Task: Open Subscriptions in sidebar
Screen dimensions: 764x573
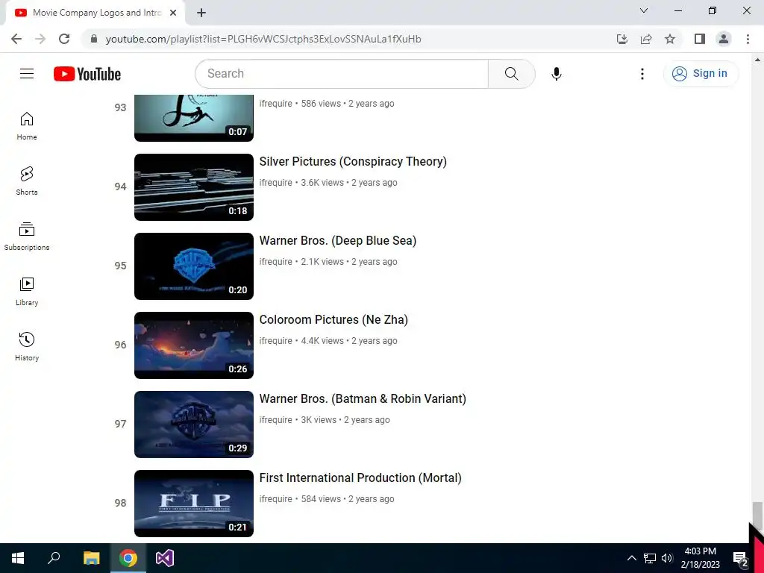Action: pyautogui.click(x=27, y=237)
